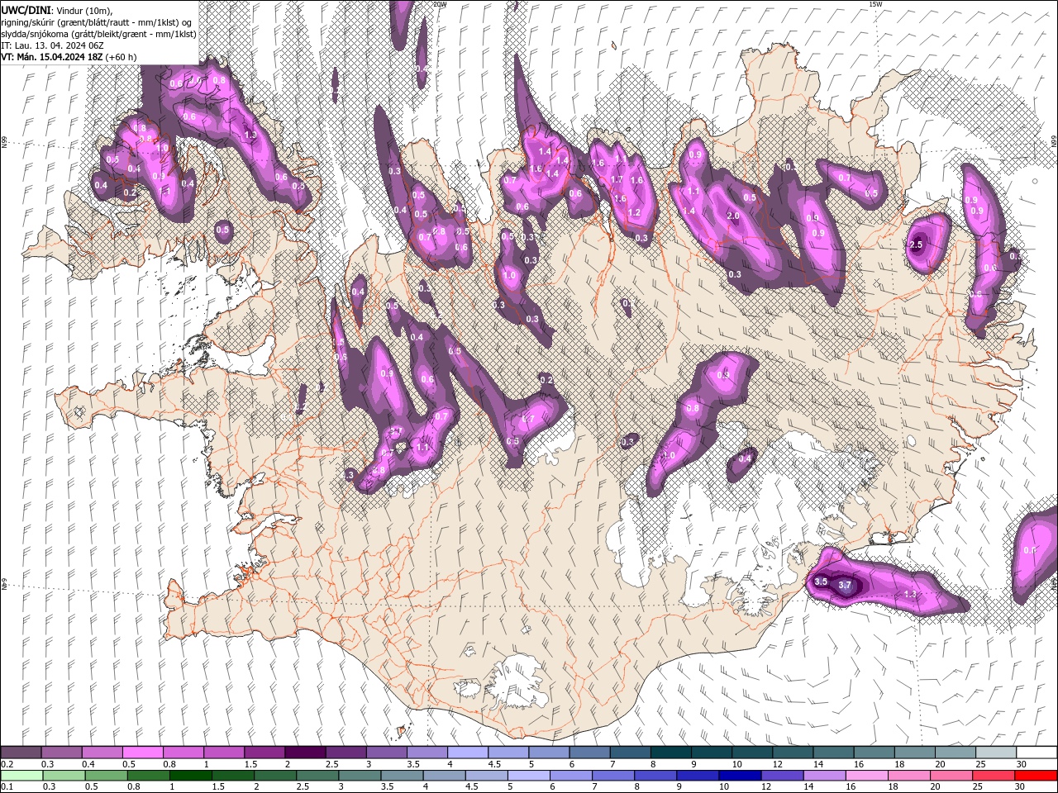Click the 12 label under the teal snow scale

click(x=778, y=764)
